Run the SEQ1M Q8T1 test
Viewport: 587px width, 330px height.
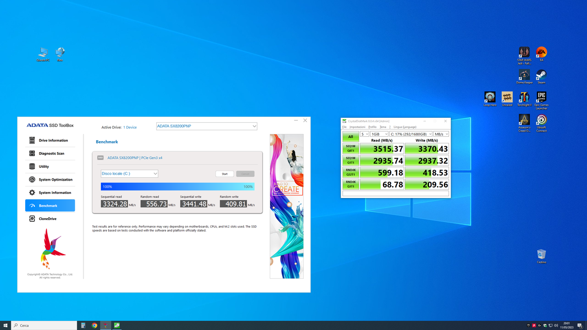[x=351, y=148]
